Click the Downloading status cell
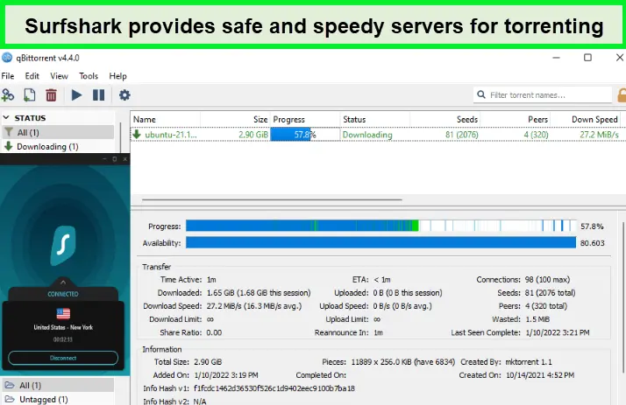The image size is (626, 405). (367, 135)
